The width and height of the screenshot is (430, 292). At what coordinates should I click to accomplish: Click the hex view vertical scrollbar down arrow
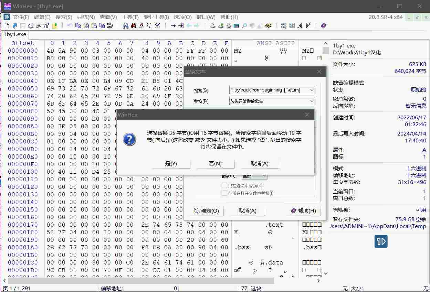coord(326,274)
